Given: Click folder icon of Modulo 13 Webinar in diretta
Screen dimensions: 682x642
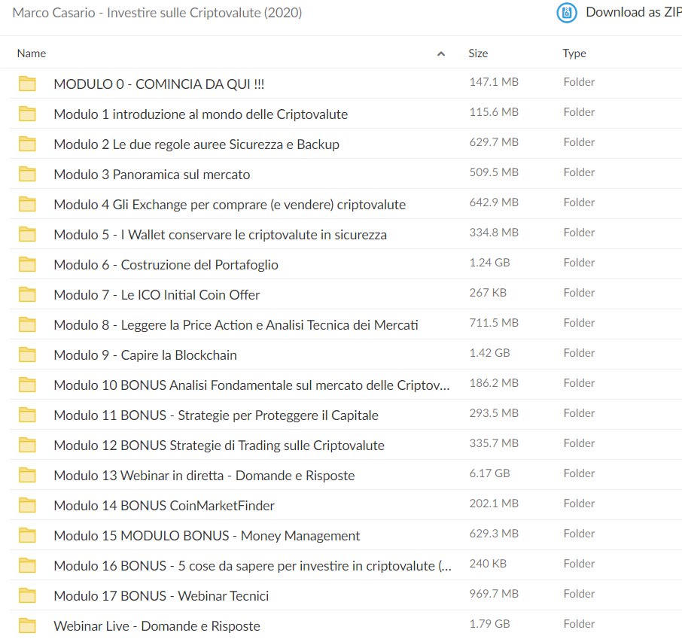Looking at the screenshot, I should click(x=27, y=475).
